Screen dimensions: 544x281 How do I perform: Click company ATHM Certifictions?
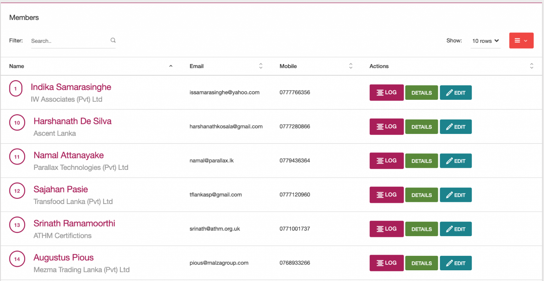click(63, 236)
